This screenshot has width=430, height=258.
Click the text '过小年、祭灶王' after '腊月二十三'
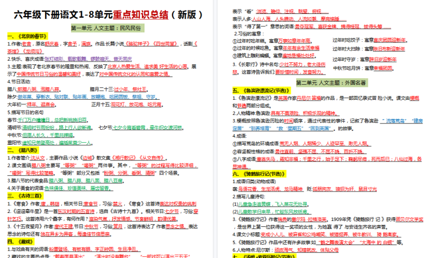pos(130,89)
